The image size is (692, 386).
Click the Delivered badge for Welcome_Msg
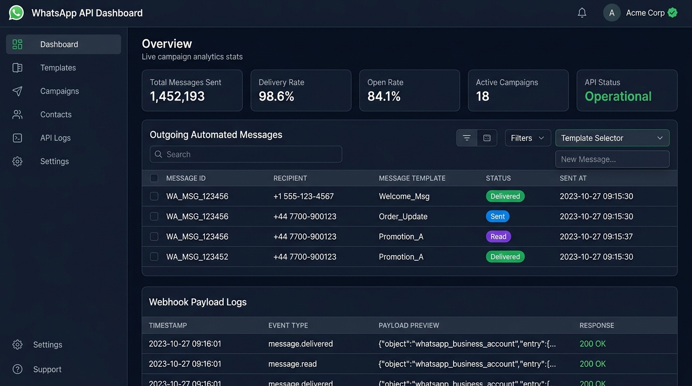point(505,196)
